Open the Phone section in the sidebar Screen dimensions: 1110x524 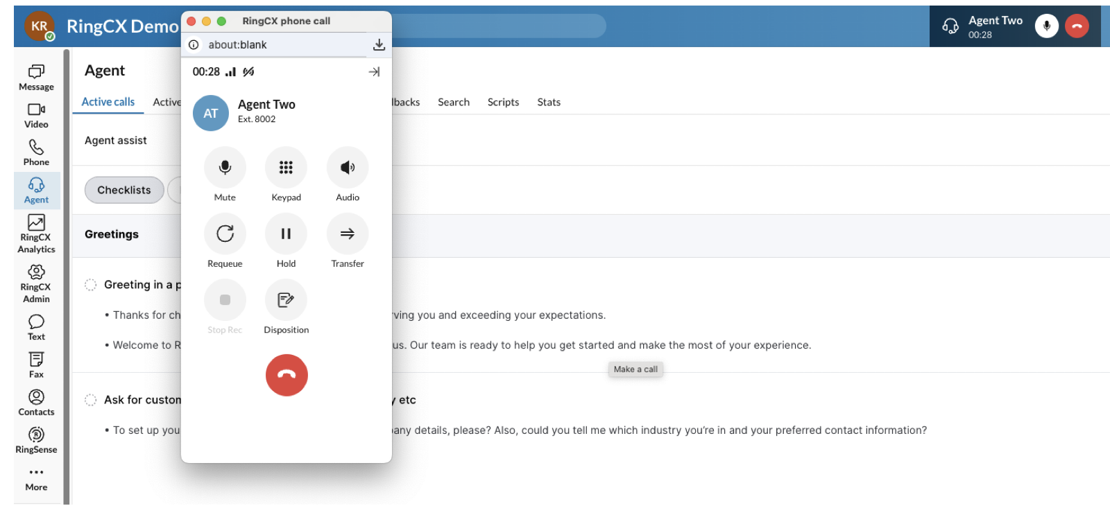click(x=36, y=153)
